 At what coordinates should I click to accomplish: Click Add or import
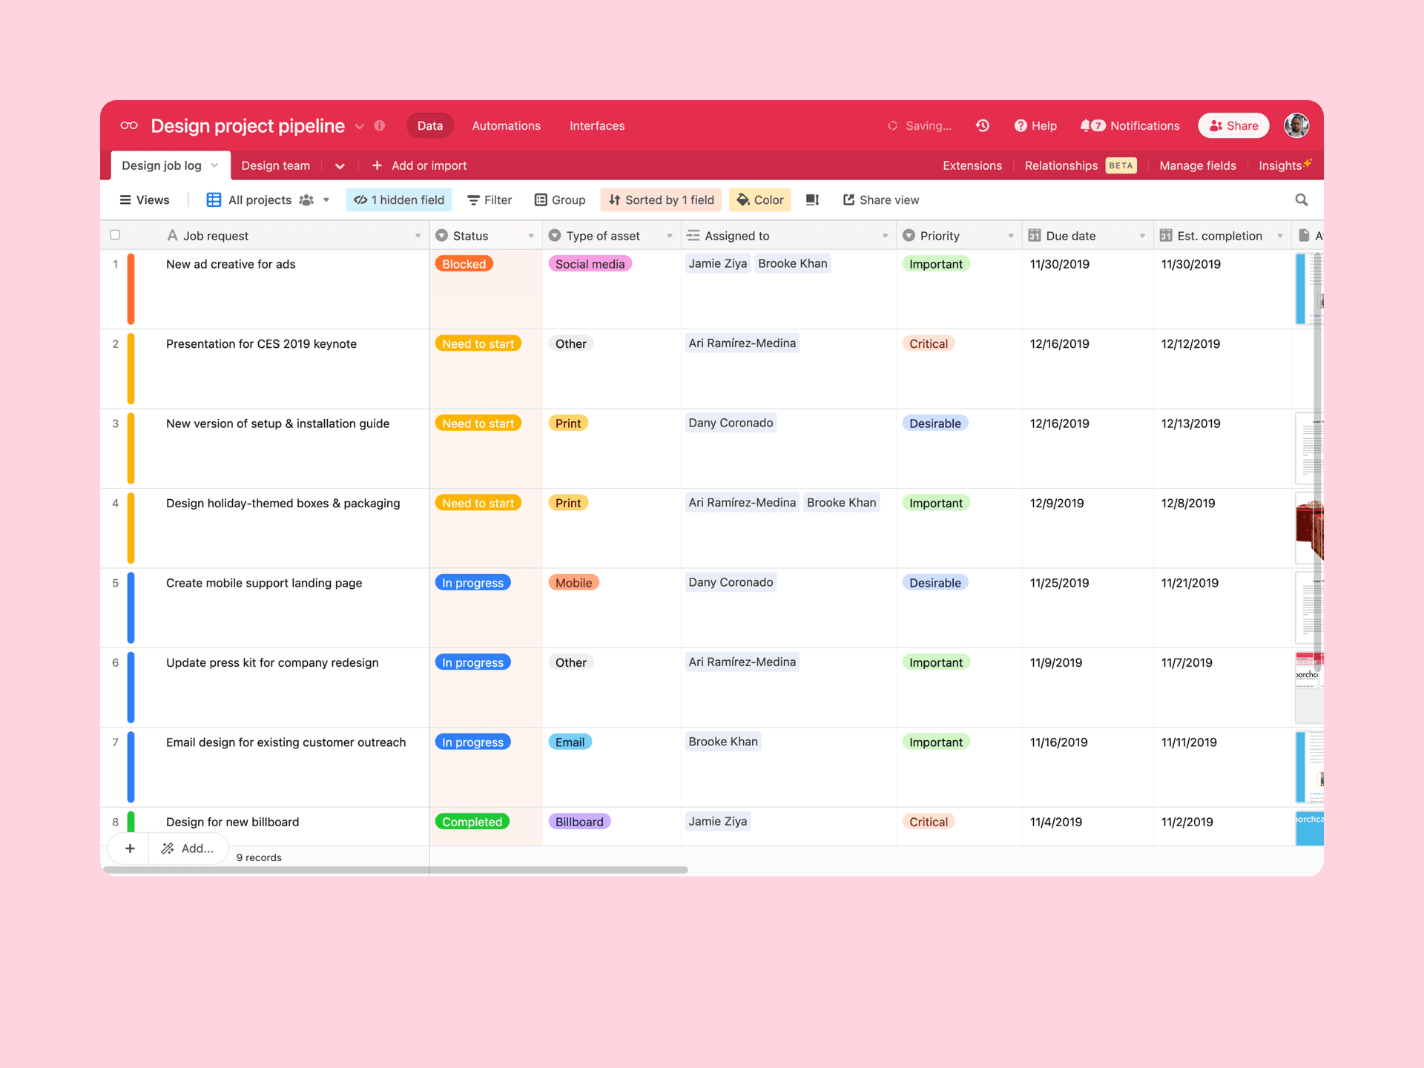click(419, 165)
